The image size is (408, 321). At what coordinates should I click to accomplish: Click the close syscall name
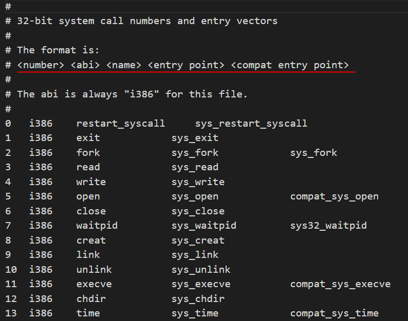pyautogui.click(x=91, y=211)
